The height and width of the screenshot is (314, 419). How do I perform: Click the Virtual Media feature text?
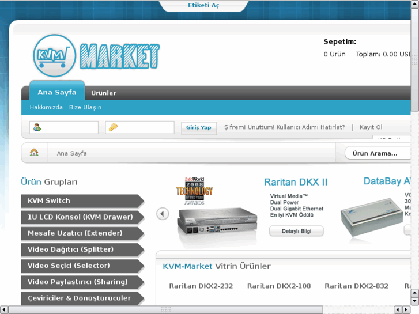coord(289,196)
